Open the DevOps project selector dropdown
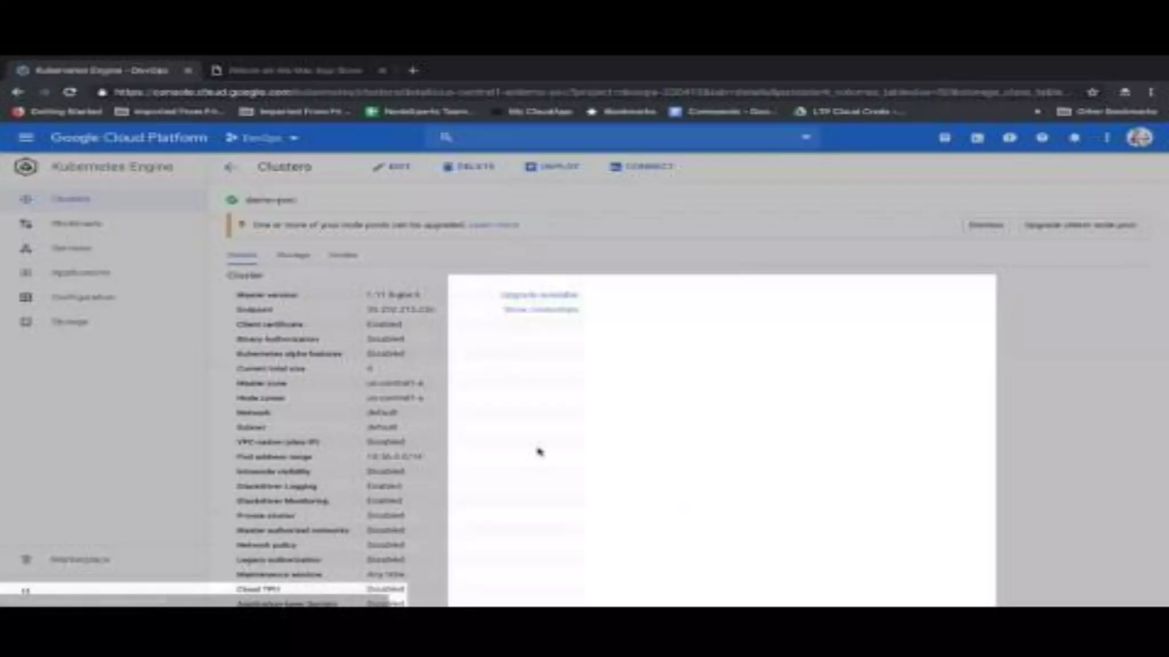The height and width of the screenshot is (657, 1169). click(263, 138)
